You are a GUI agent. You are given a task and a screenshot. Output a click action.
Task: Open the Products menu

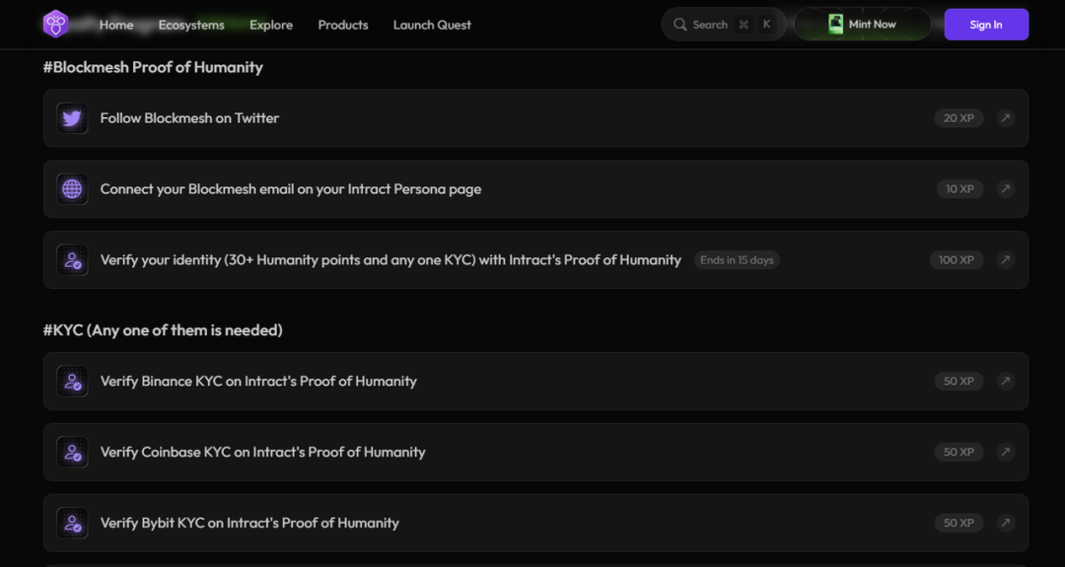(343, 25)
